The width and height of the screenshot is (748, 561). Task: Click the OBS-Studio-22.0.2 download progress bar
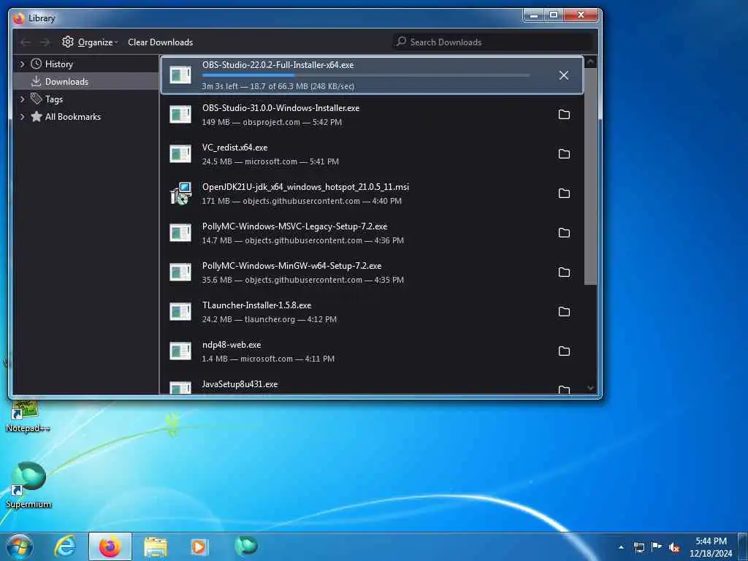(366, 75)
